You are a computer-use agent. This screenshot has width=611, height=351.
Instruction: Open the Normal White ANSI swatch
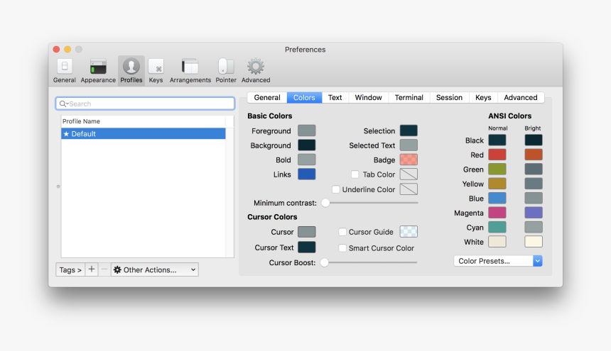tap(497, 242)
